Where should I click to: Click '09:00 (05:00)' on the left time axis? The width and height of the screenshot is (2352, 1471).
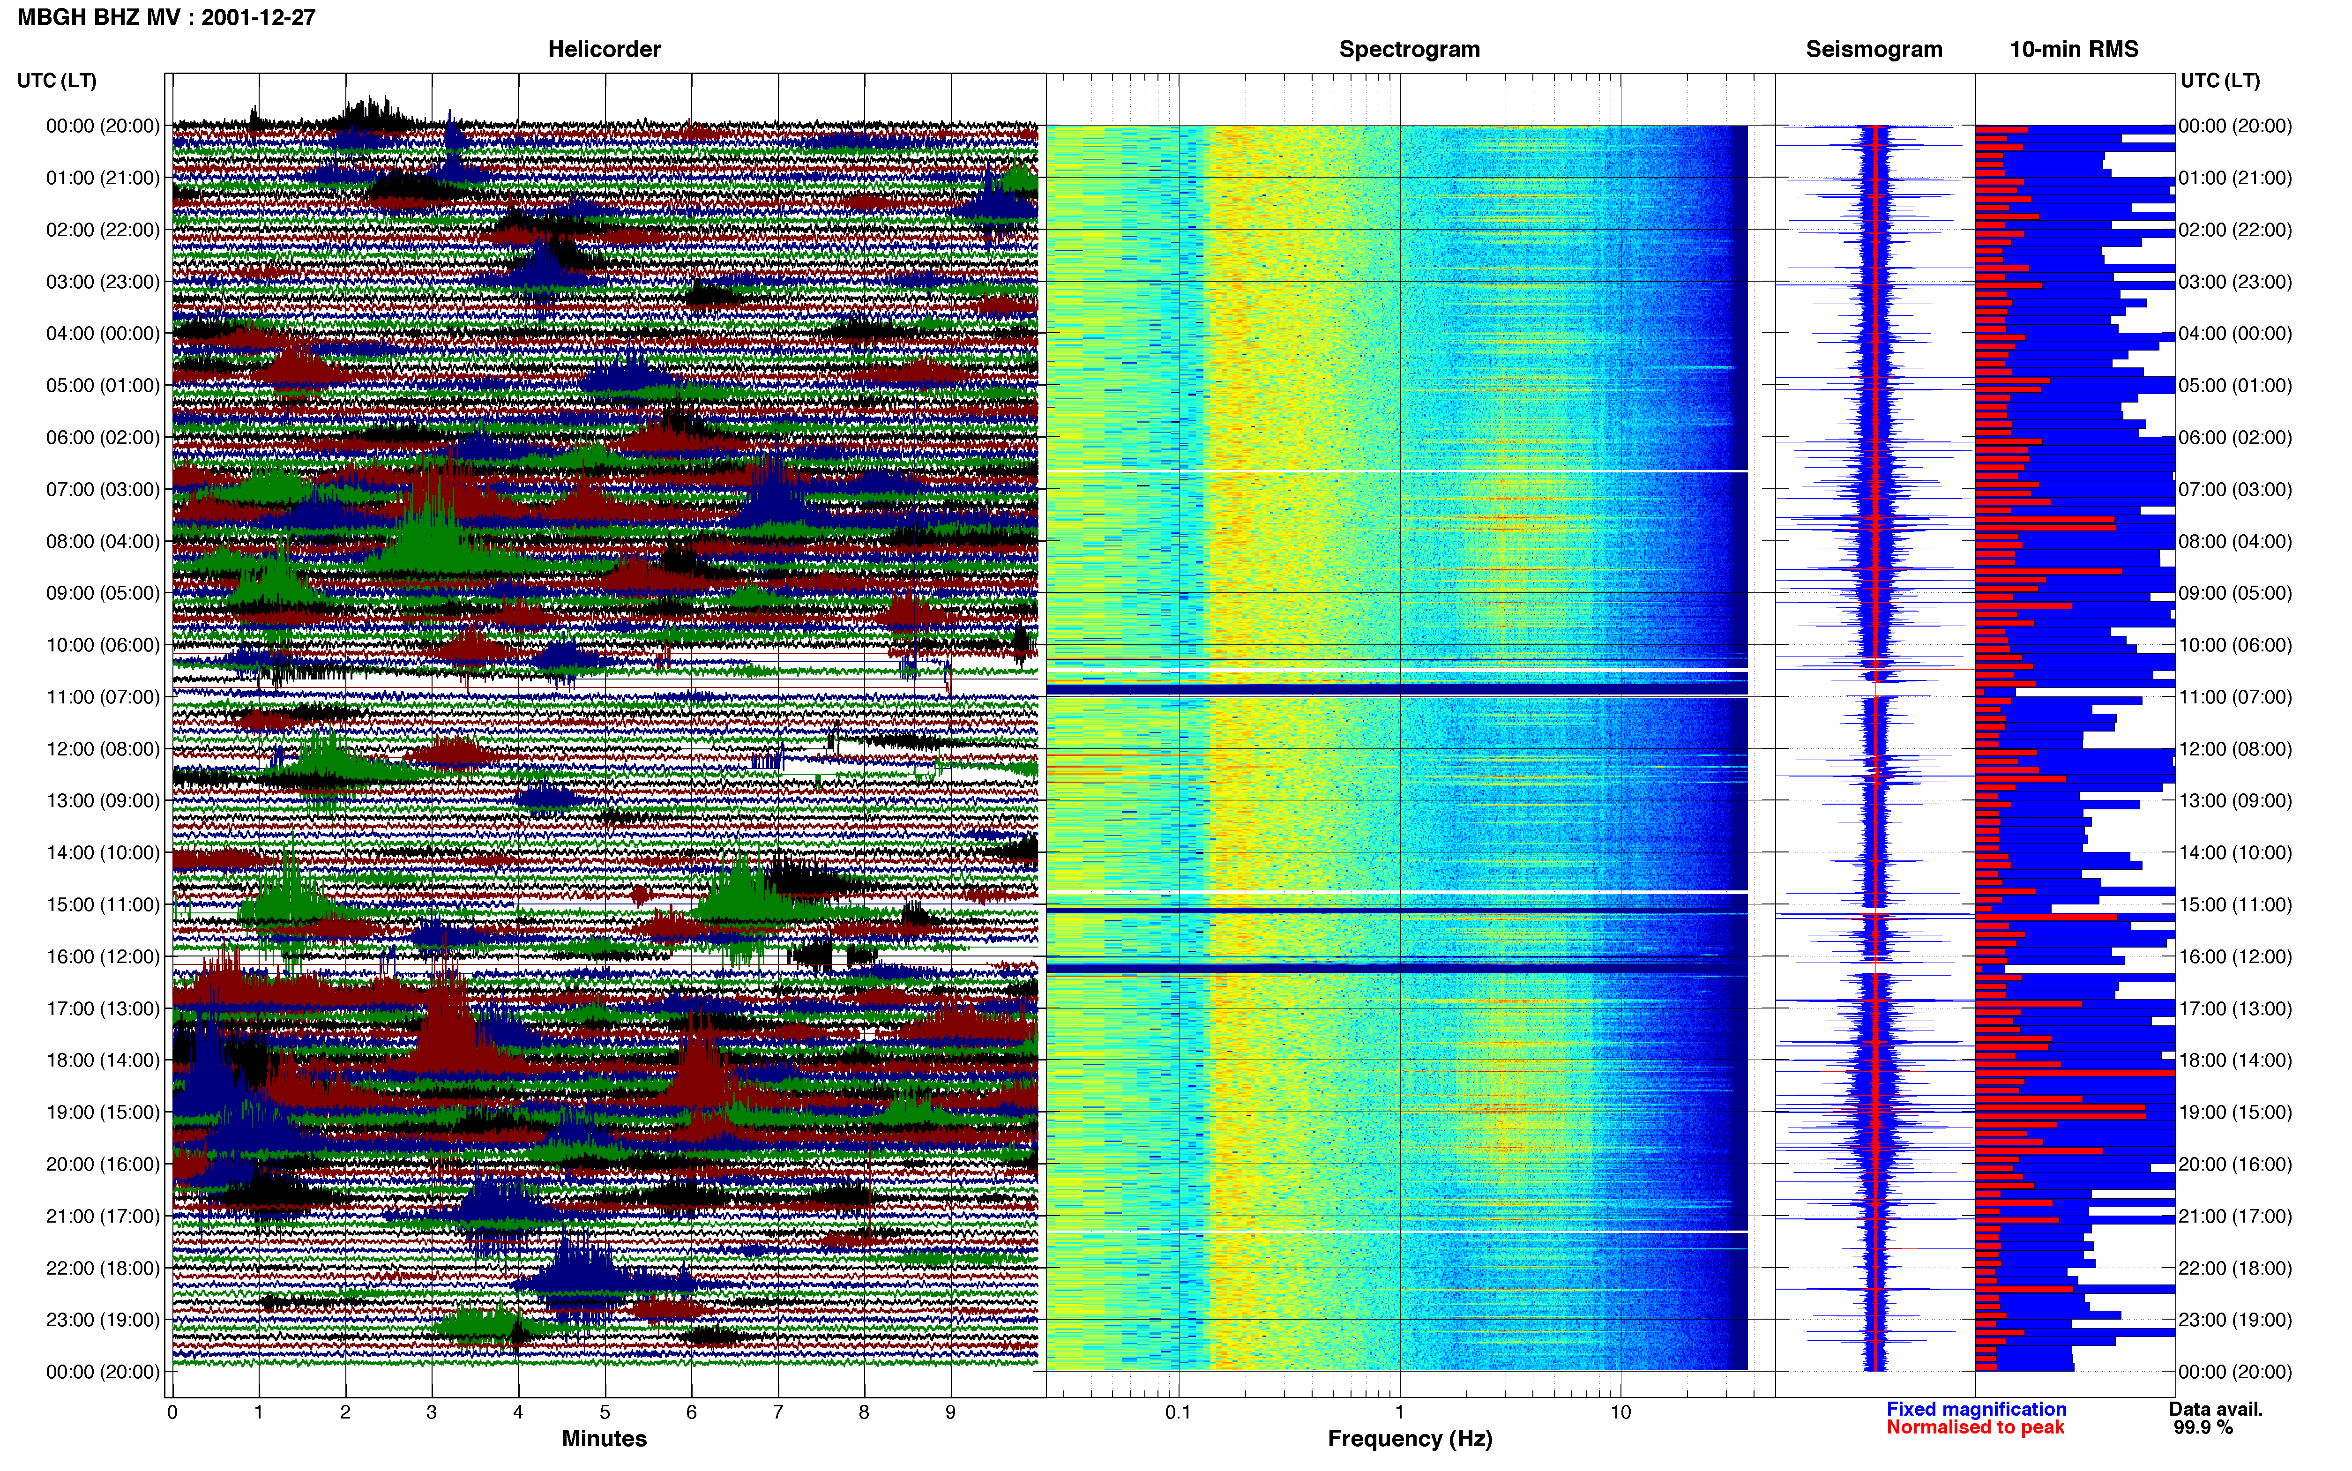coord(102,593)
